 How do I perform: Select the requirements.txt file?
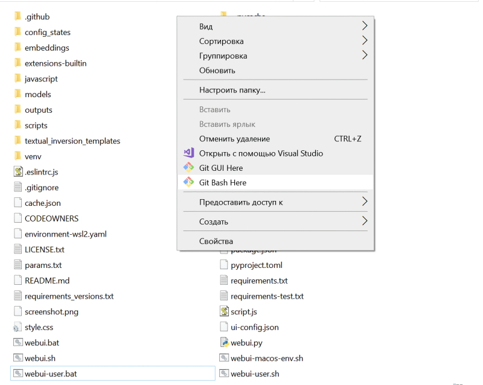click(258, 281)
